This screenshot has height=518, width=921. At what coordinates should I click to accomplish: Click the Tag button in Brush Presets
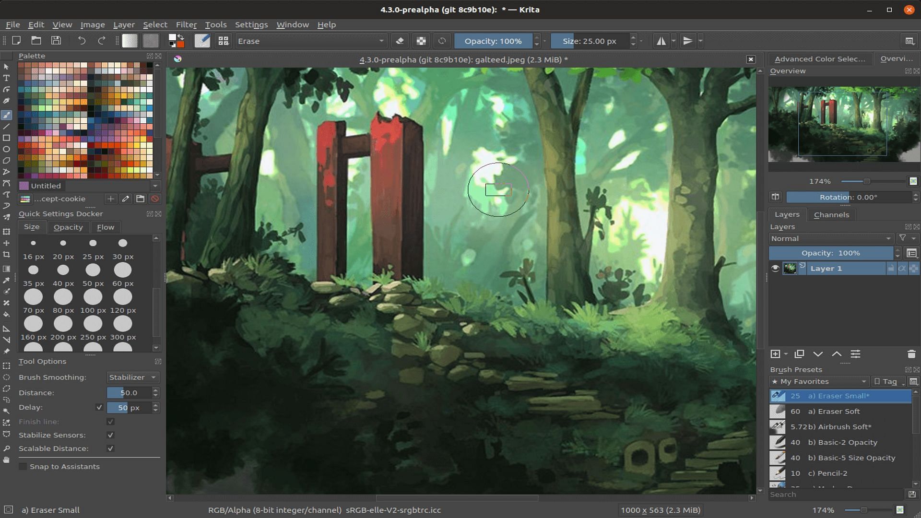pos(886,381)
